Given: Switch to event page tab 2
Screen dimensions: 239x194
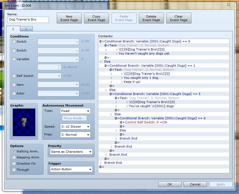Looking at the screenshot, I should 26,29.
